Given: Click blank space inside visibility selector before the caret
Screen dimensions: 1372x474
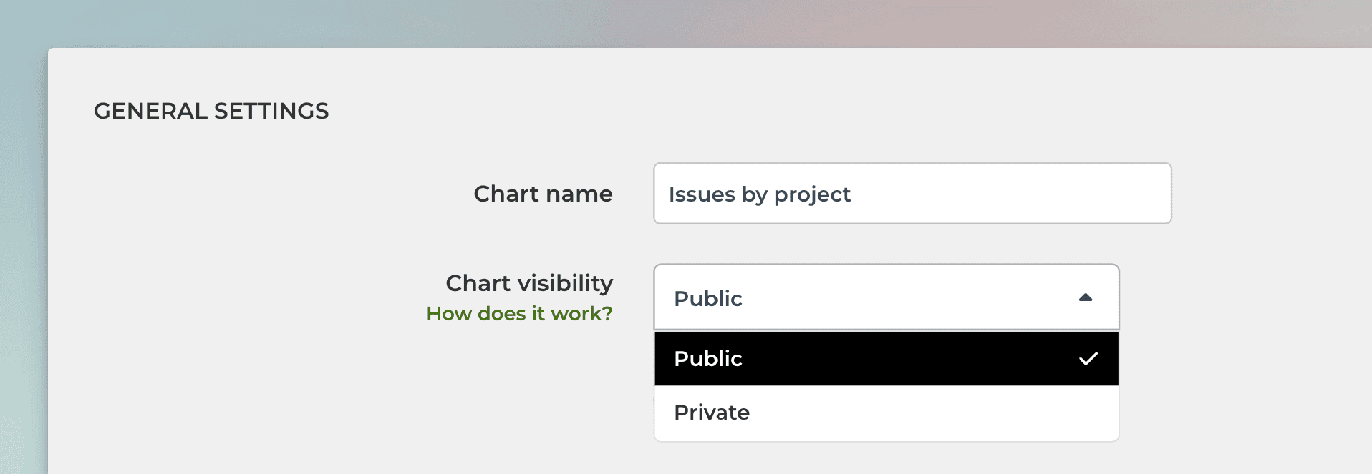Looking at the screenshot, I should 917,297.
